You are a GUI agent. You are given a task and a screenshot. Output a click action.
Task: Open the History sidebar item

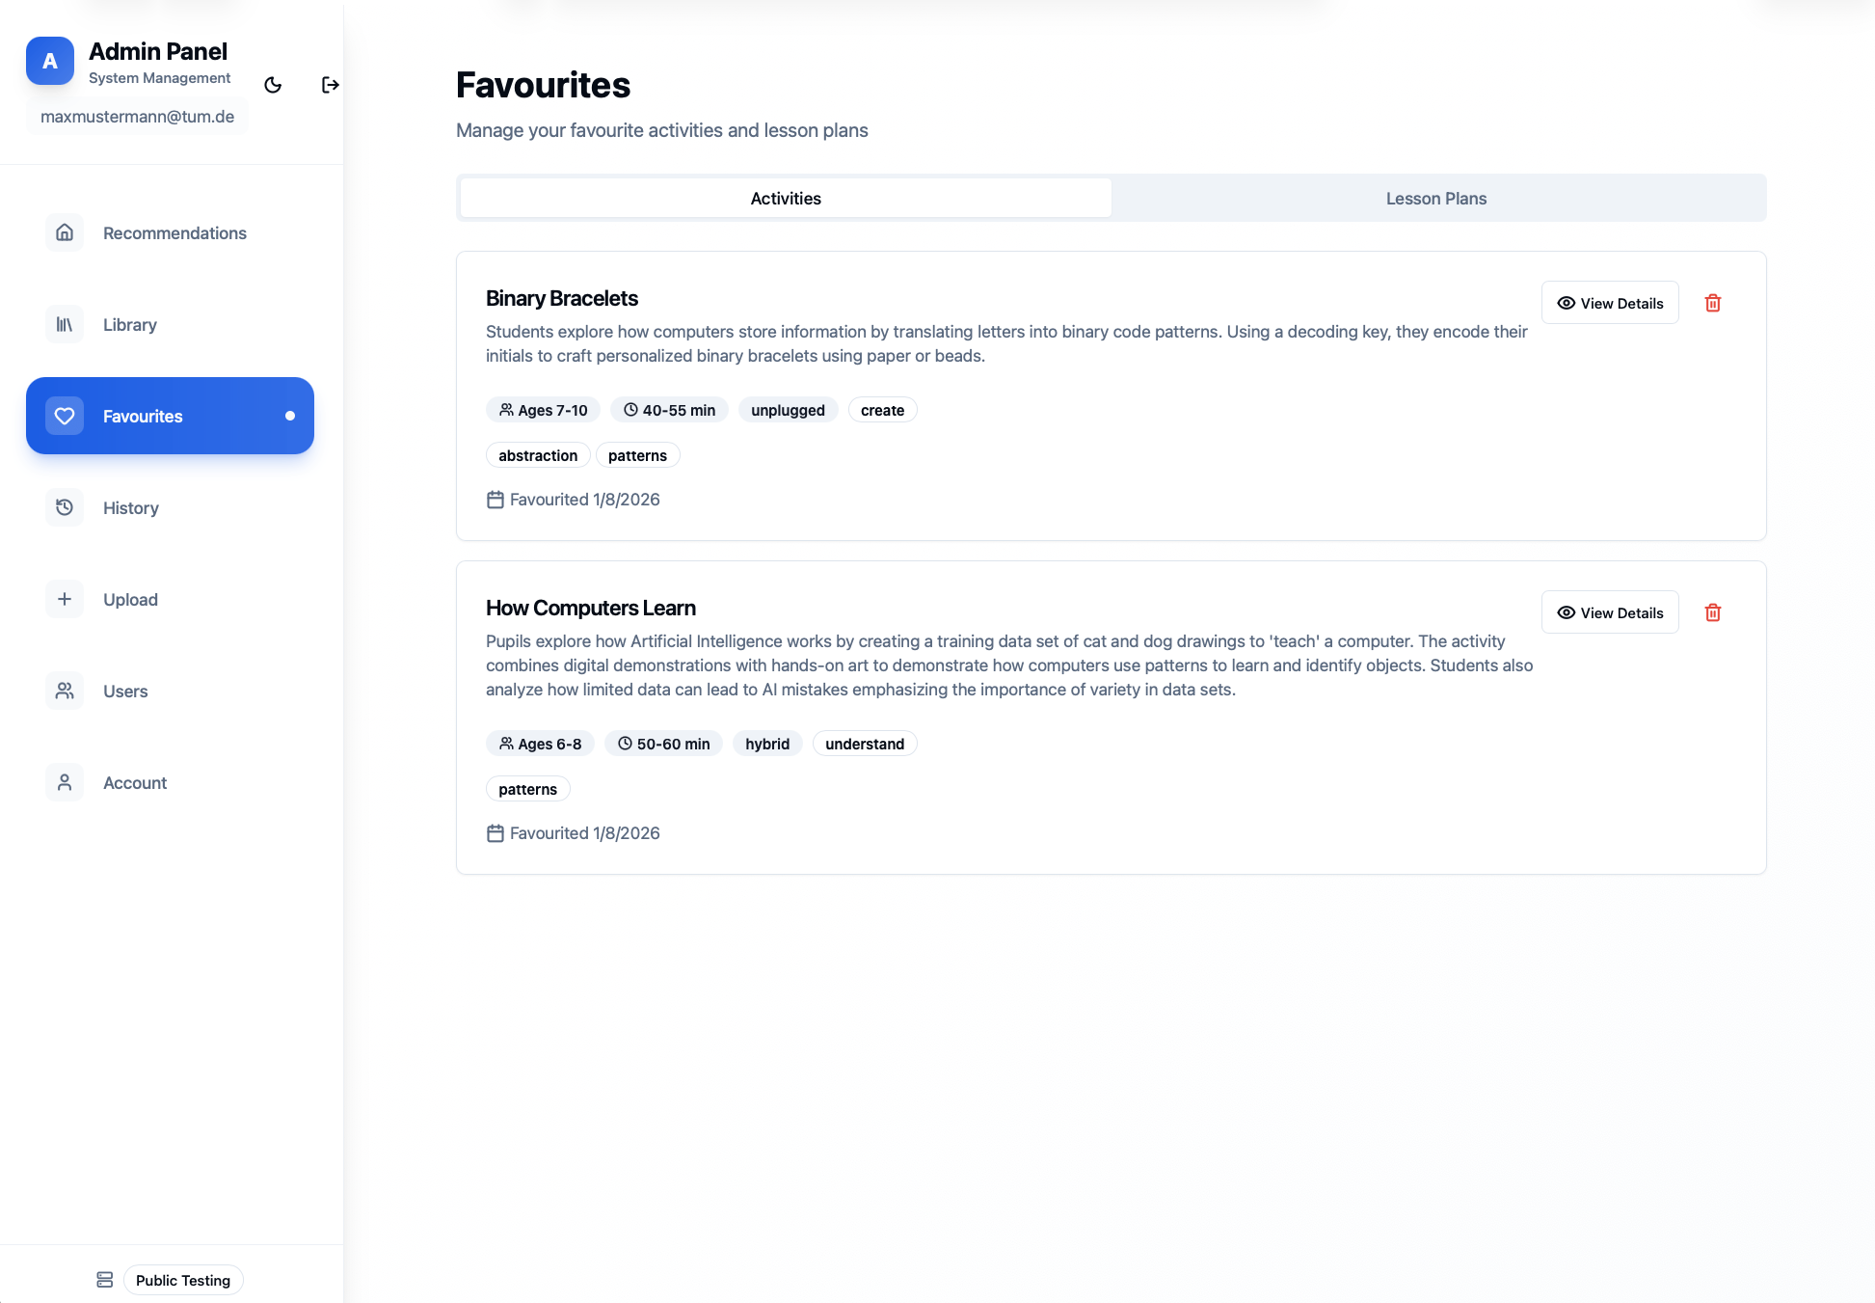pyautogui.click(x=130, y=507)
